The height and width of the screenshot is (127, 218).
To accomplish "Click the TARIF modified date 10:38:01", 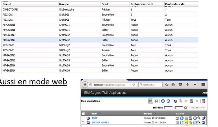I will tap(154, 118).
